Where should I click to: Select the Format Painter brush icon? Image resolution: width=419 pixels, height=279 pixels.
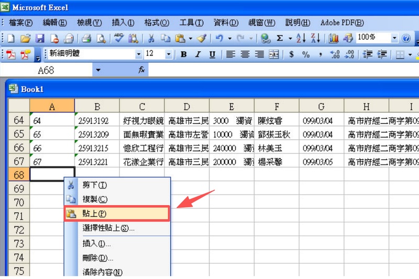[x=202, y=38]
